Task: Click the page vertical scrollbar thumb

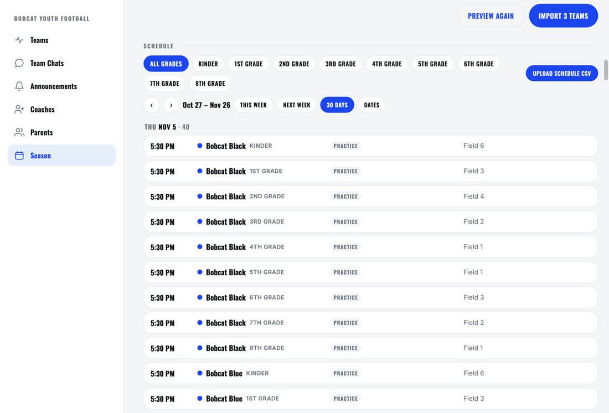Action: tap(606, 70)
